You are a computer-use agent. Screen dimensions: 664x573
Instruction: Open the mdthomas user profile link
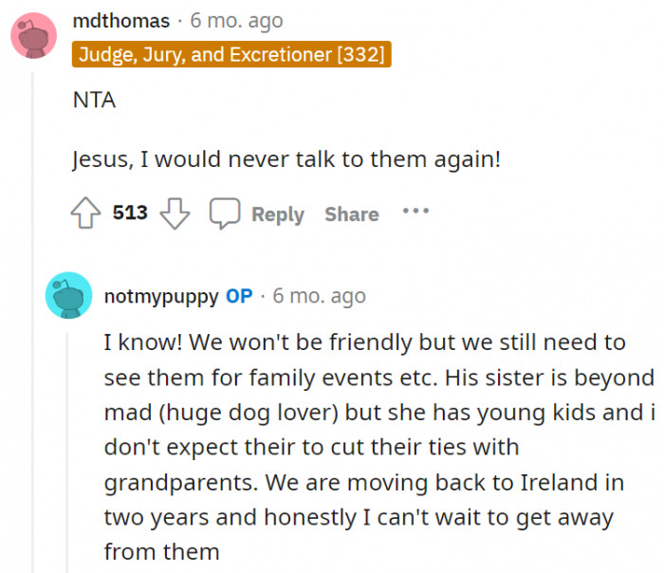point(120,20)
